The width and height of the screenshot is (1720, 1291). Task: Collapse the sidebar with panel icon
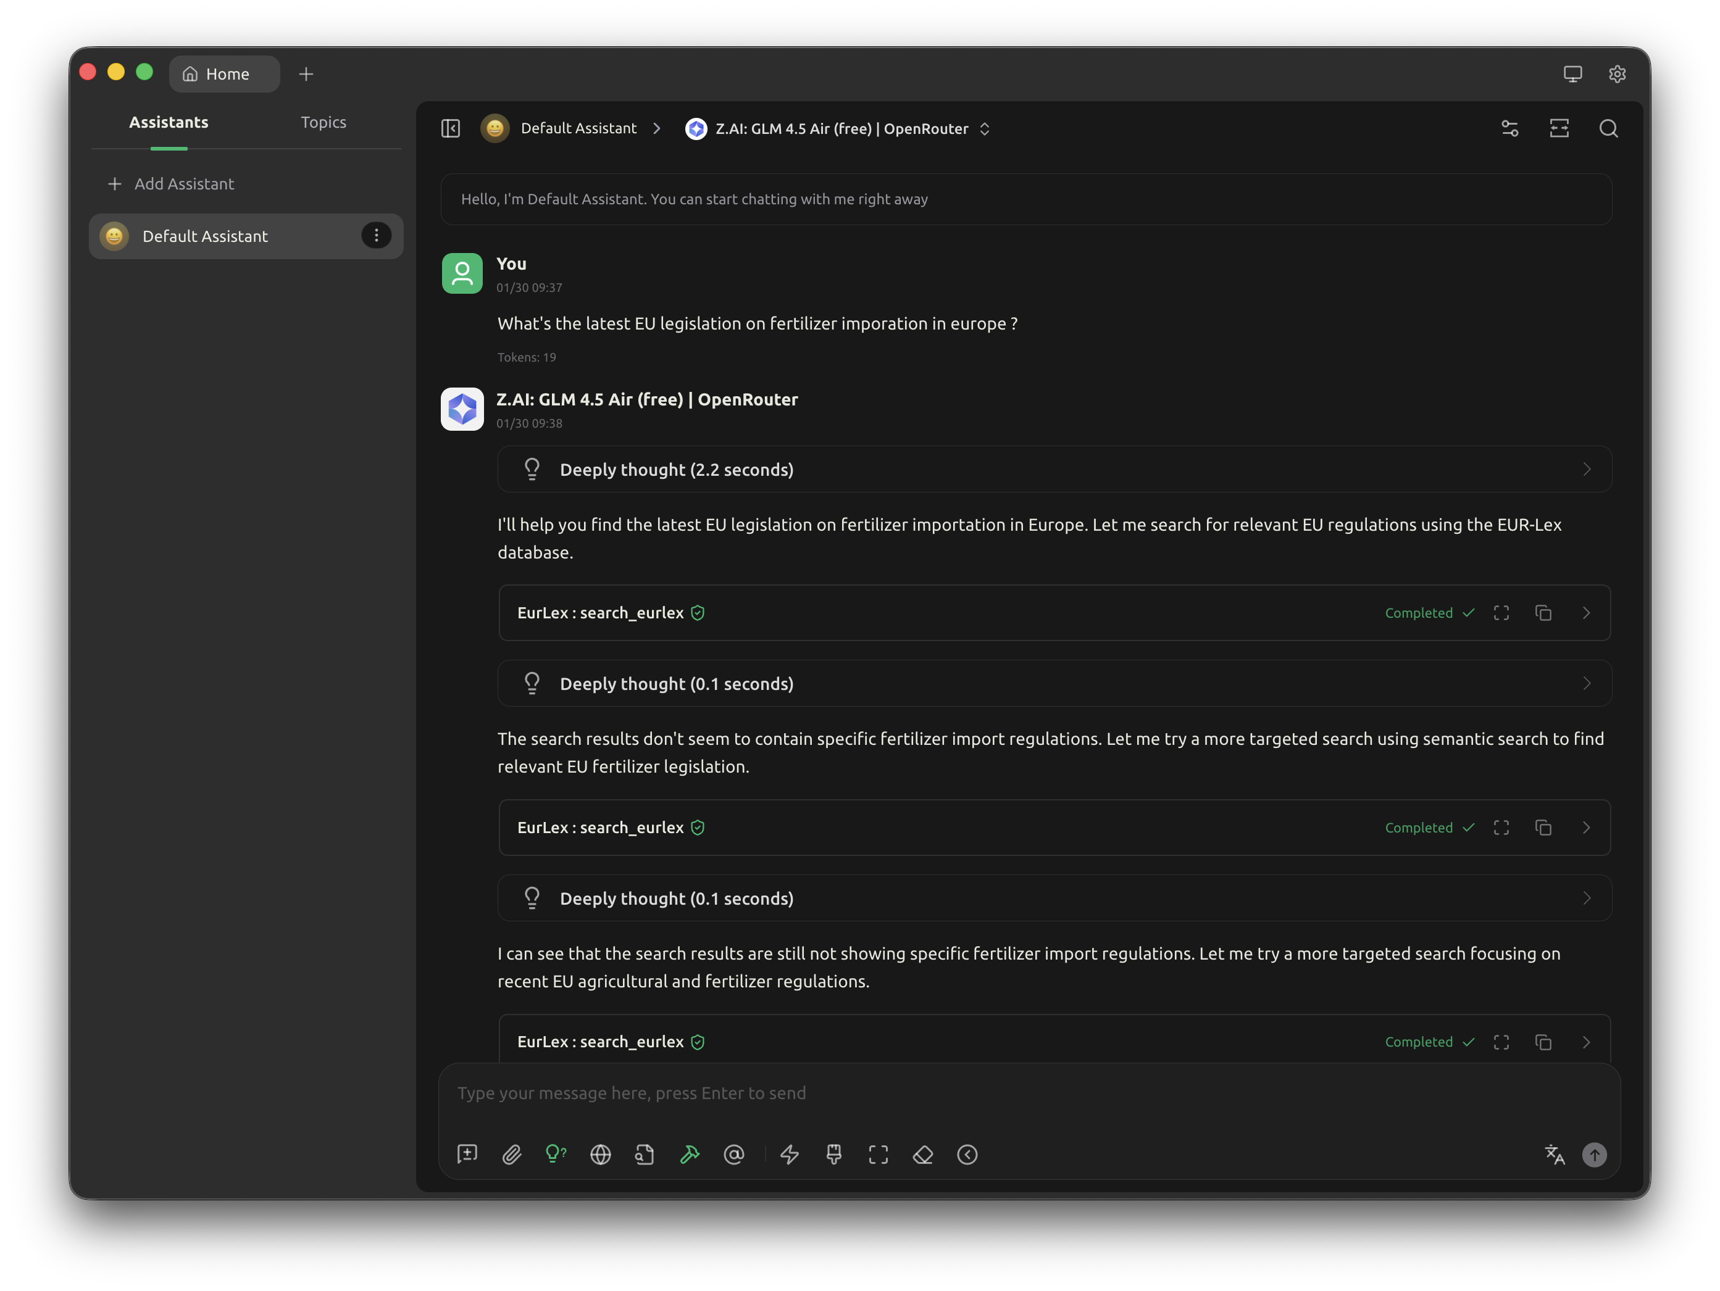tap(451, 128)
